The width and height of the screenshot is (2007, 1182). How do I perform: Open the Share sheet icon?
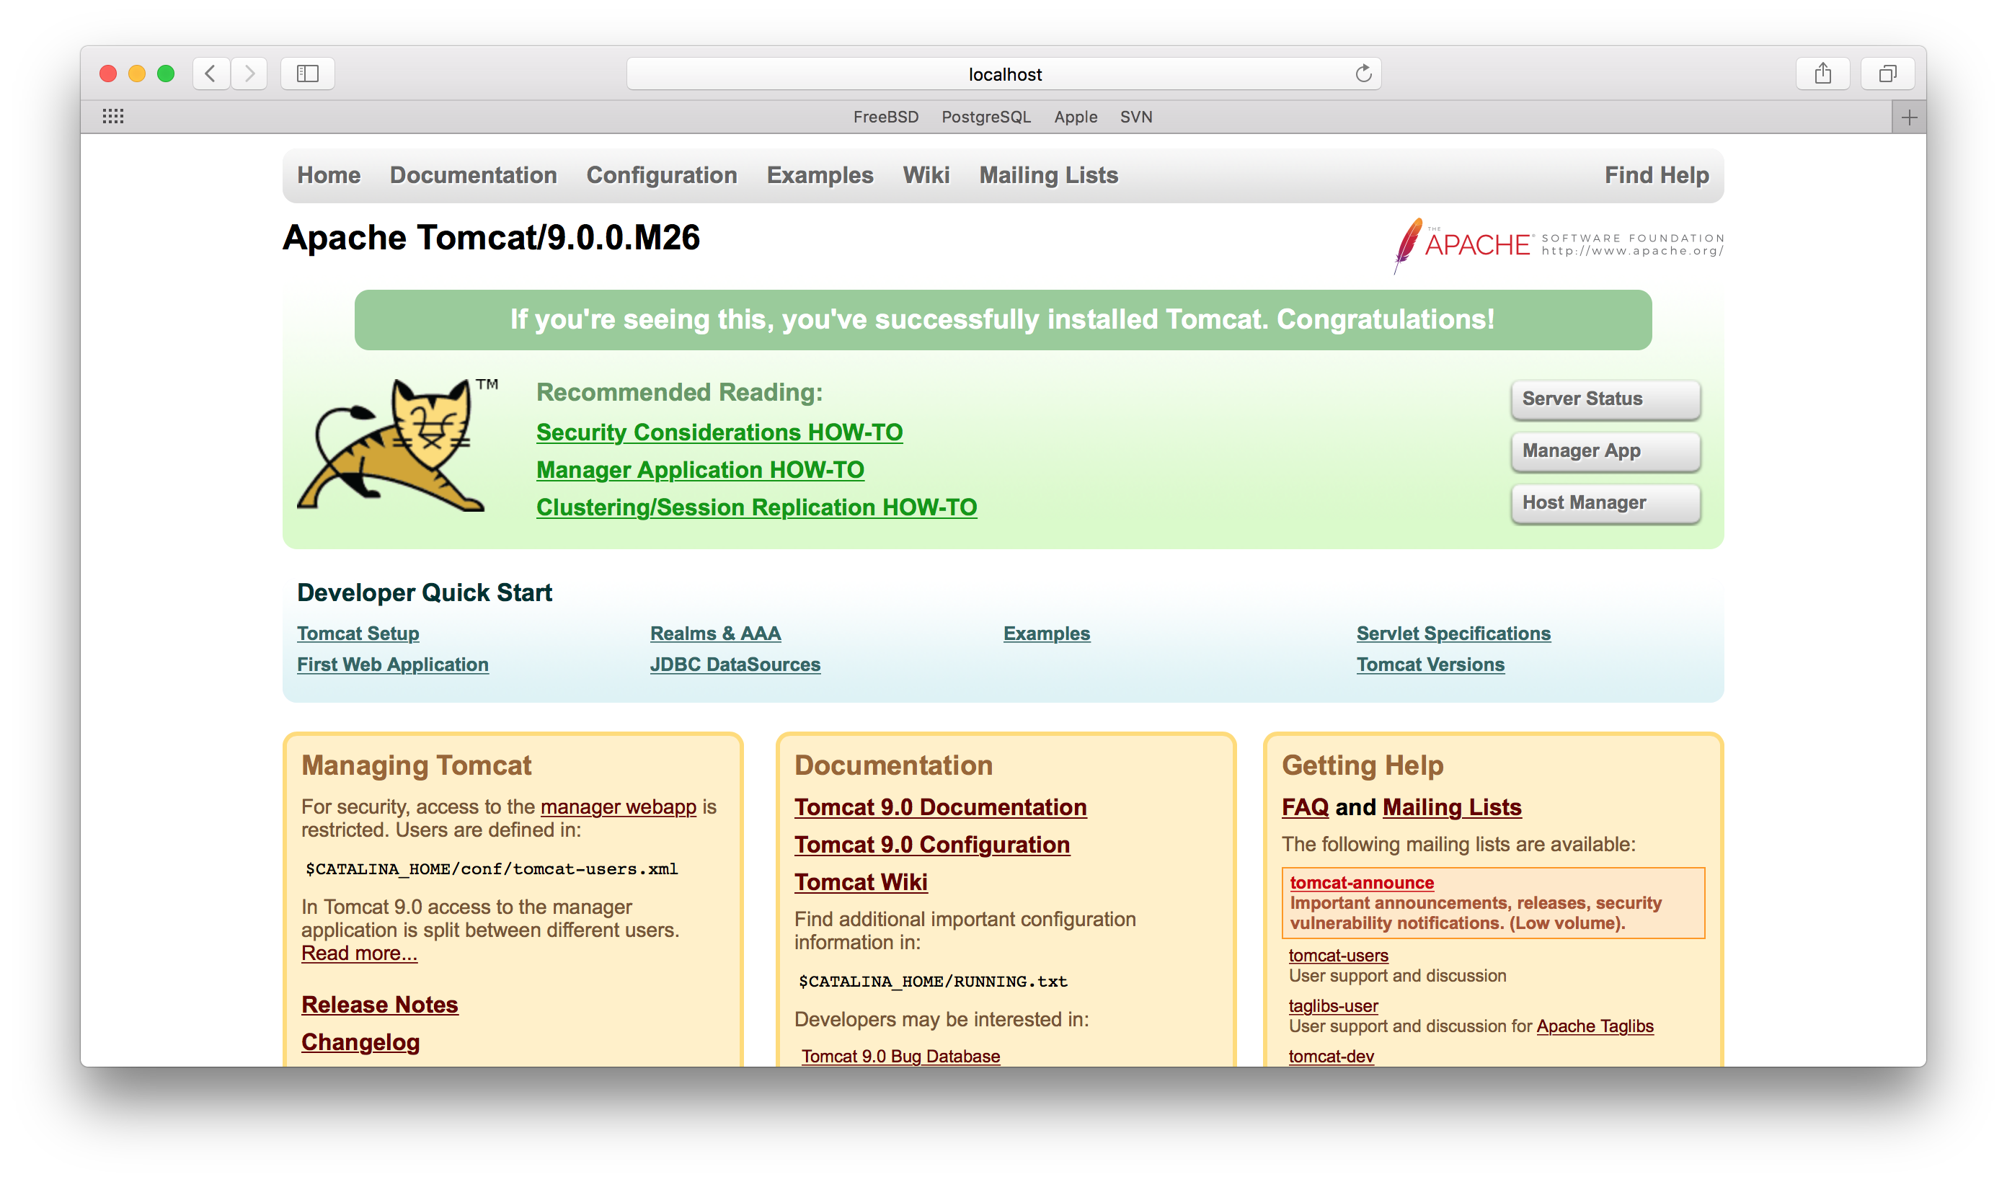1823,74
